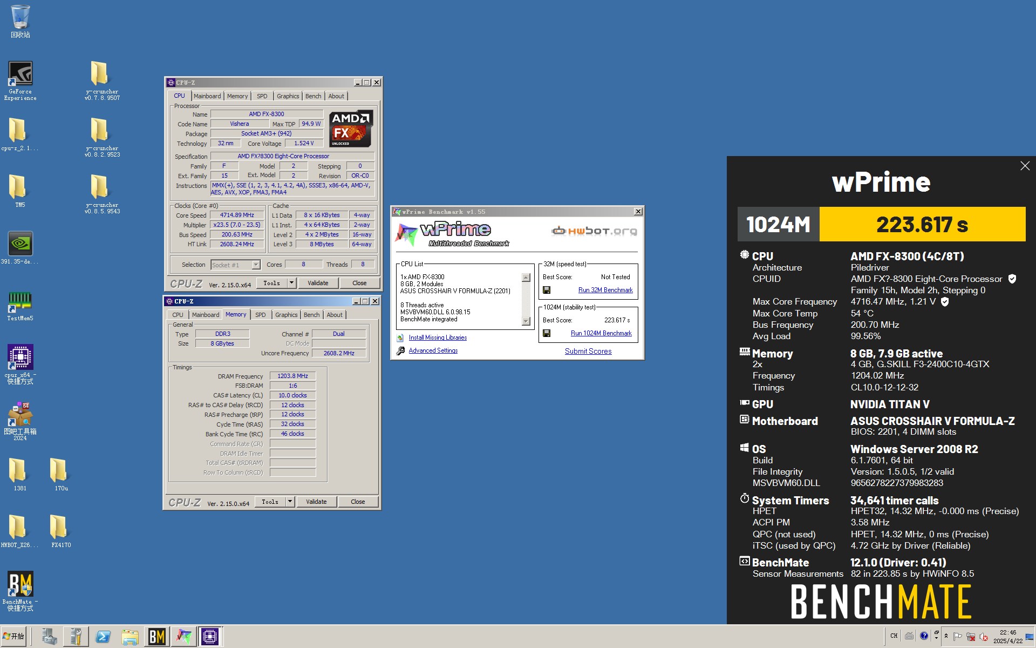Switch to BenchMate in the taskbar

(156, 637)
